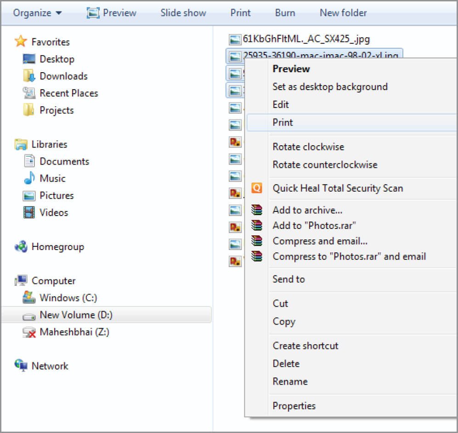
Task: Open the Organize dropdown menu
Action: click(37, 13)
